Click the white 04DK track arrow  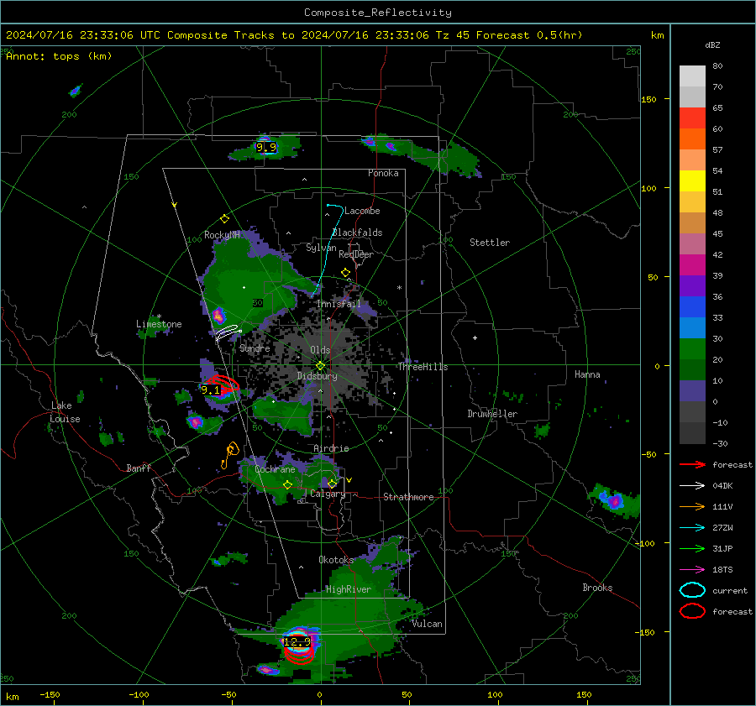692,486
